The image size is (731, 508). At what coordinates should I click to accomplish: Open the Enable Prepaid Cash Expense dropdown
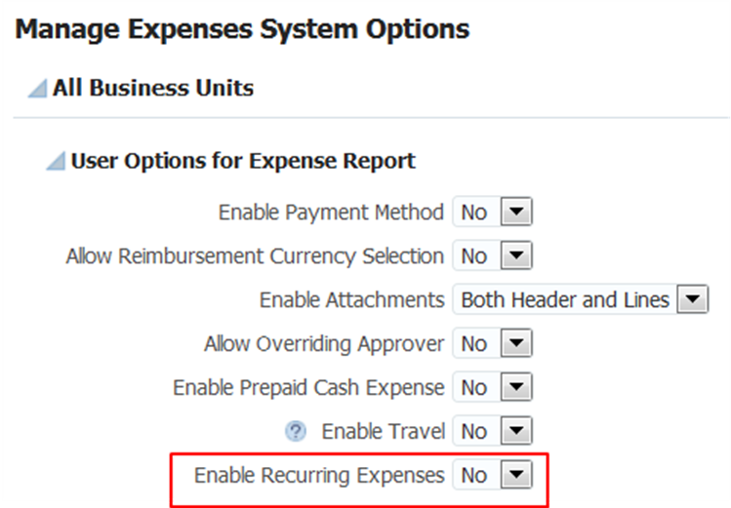(518, 387)
